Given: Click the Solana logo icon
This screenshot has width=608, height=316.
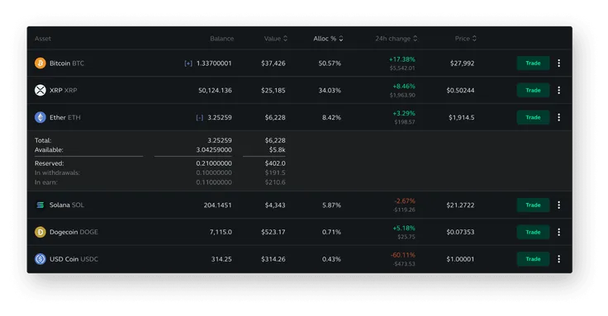Looking at the screenshot, I should click(40, 205).
